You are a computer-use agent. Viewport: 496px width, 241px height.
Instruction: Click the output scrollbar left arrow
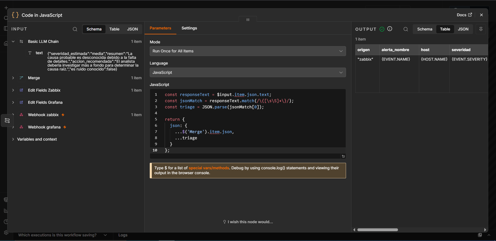[354, 230]
